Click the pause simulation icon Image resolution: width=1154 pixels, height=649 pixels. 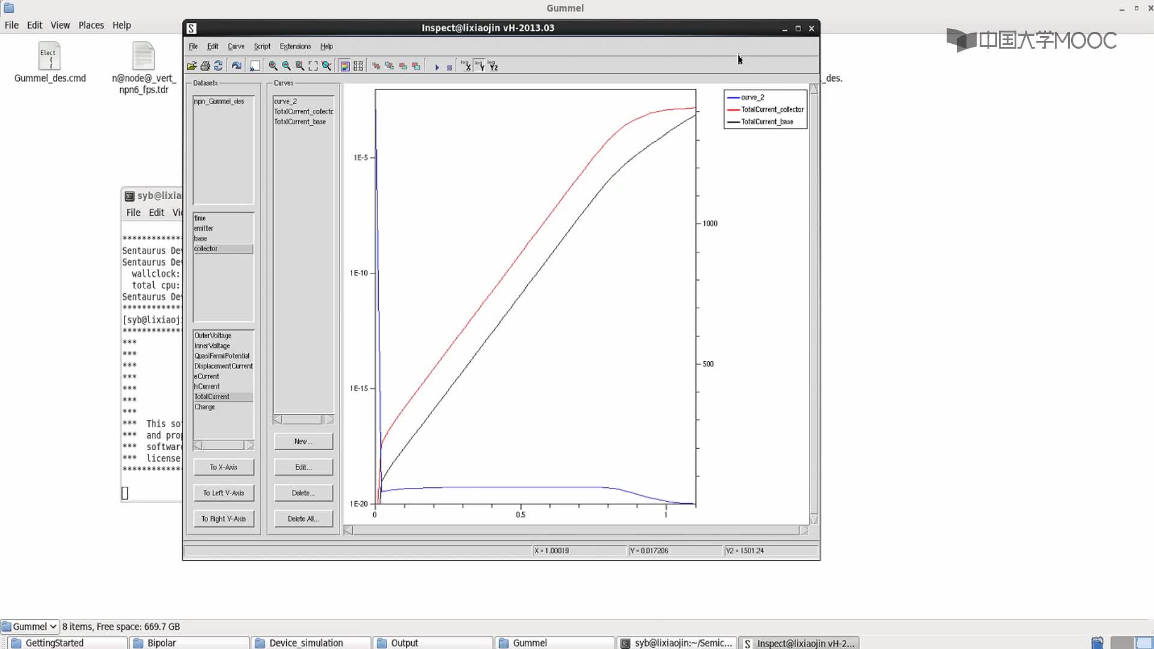coord(450,66)
